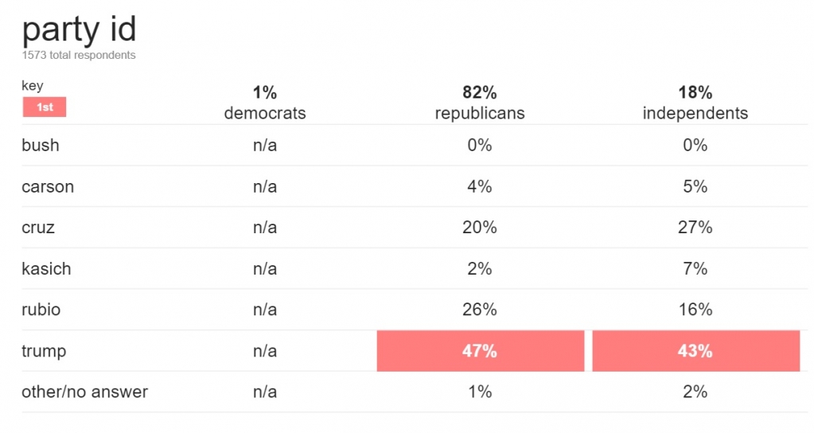This screenshot has height=433, width=814.
Task: Click the rubio row label
Action: click(x=41, y=310)
